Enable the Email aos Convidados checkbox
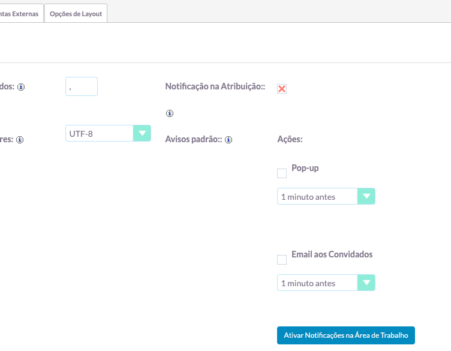Screen dimensions: 451x351 click(x=282, y=260)
